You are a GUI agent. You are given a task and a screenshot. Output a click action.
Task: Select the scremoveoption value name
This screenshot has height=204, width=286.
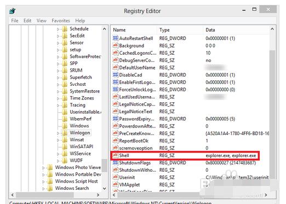[x=136, y=148]
